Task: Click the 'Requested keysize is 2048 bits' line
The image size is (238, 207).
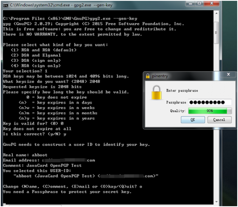Action: [42, 87]
